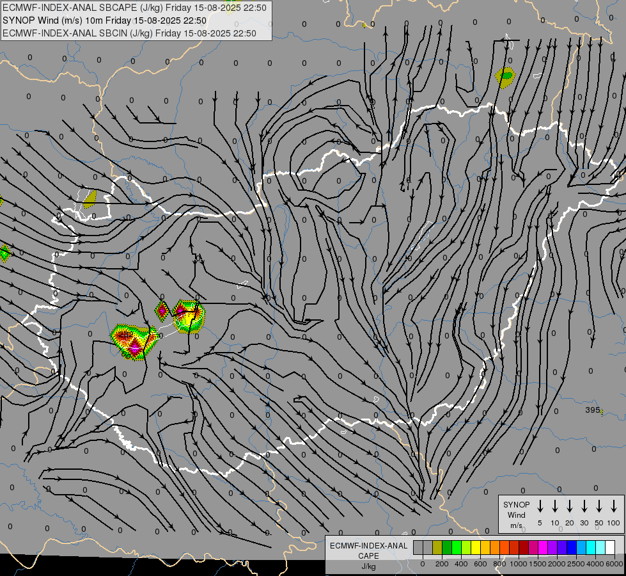
Task: Click the 2000 tick label on CAPE scale
Action: point(557,564)
